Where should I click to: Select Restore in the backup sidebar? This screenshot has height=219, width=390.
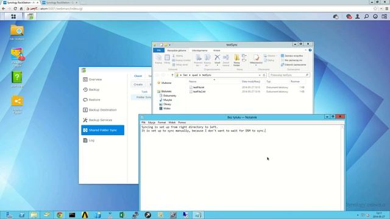point(102,100)
